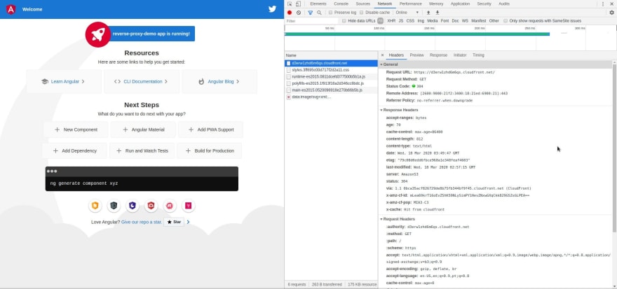617x289 pixels.
Task: Click the export HAR download arrow
Action: tap(438, 13)
